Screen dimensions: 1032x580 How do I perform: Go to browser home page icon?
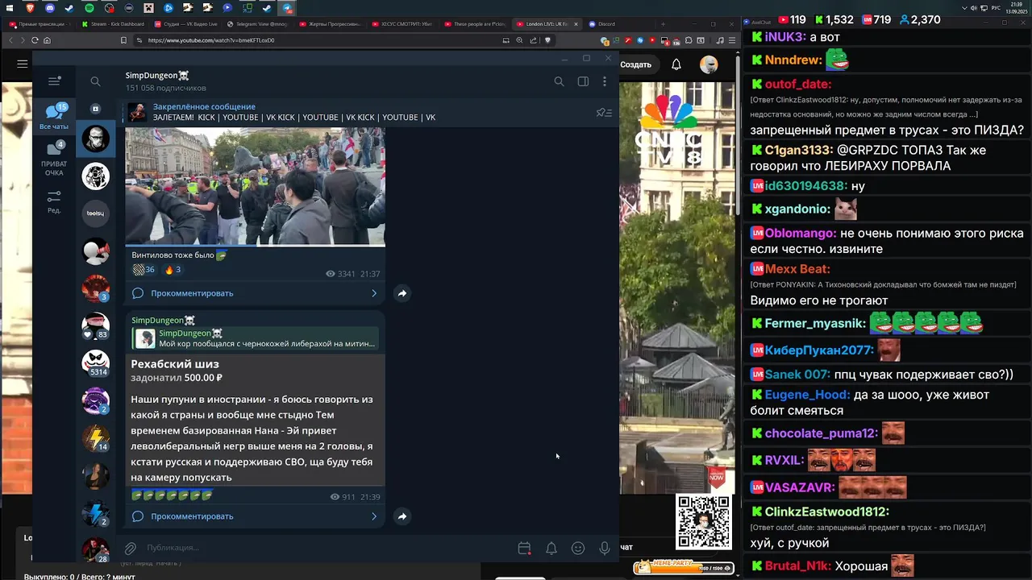[47, 40]
